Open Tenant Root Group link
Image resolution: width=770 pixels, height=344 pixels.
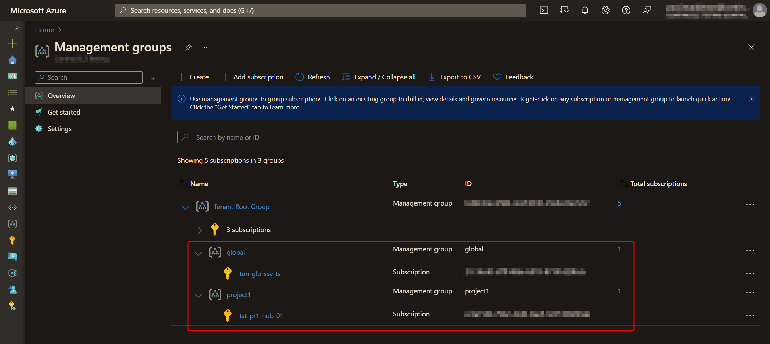[x=241, y=207]
